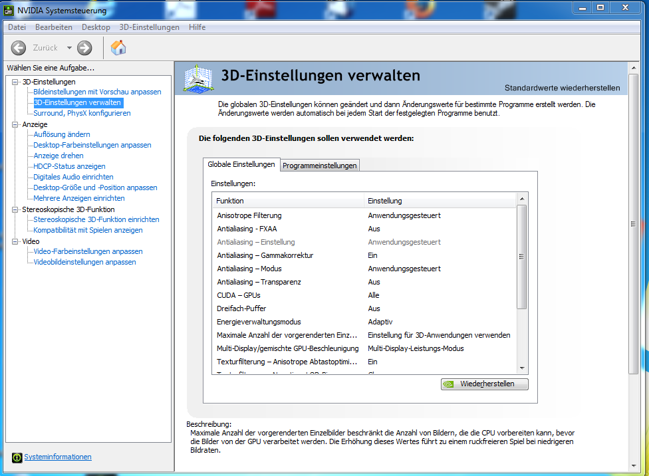
Task: Open the 3D-Einstellungen menu
Action: pyautogui.click(x=150, y=27)
